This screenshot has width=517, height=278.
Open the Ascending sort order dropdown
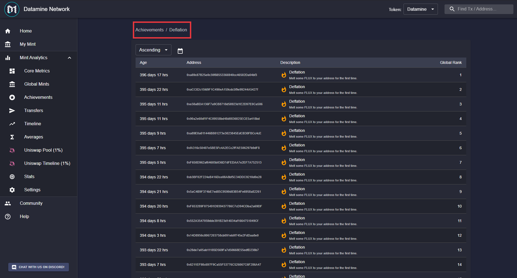click(x=154, y=50)
